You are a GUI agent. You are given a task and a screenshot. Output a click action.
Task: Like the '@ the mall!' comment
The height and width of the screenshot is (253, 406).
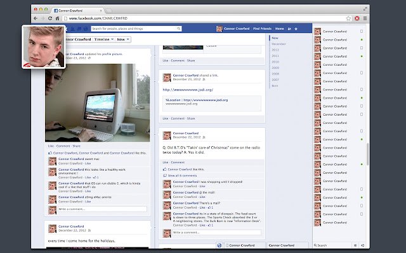click(x=202, y=197)
